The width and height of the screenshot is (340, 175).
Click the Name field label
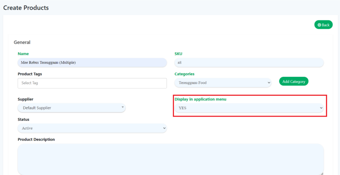coord(23,54)
